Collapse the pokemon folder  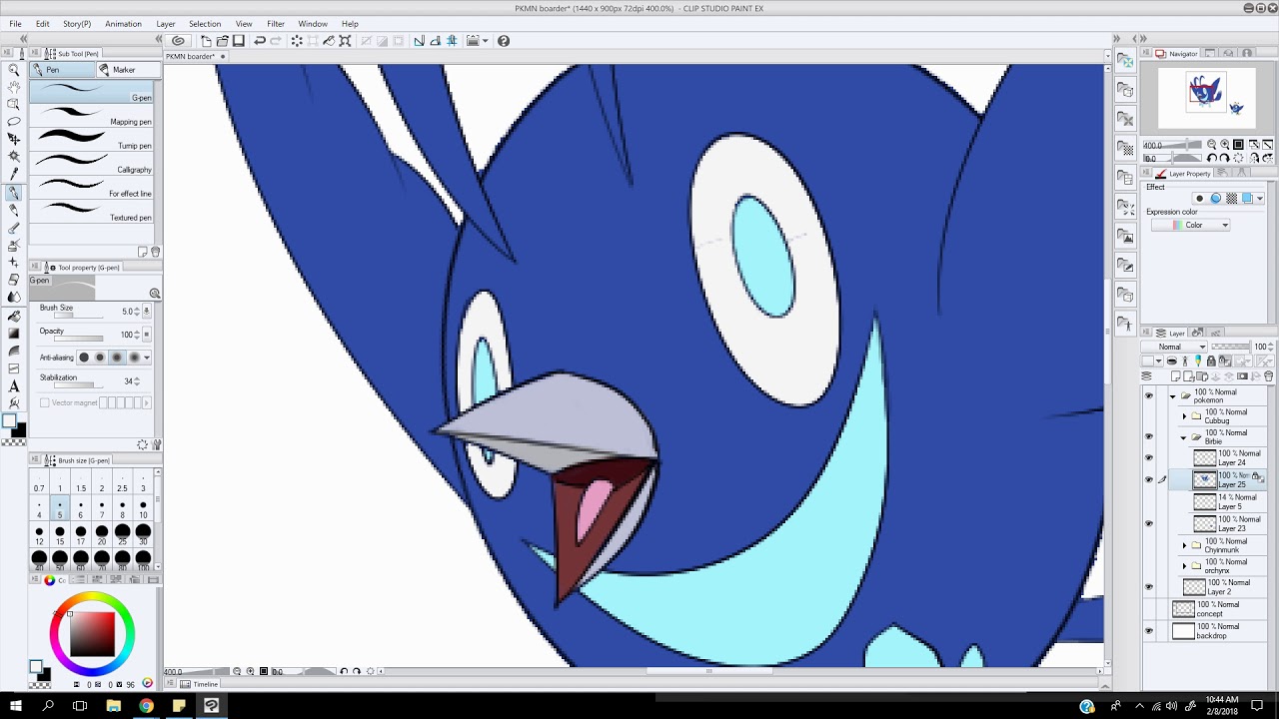point(1172,396)
